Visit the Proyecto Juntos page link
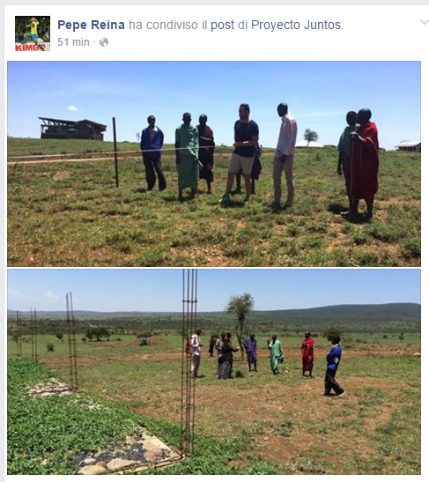 click(296, 26)
